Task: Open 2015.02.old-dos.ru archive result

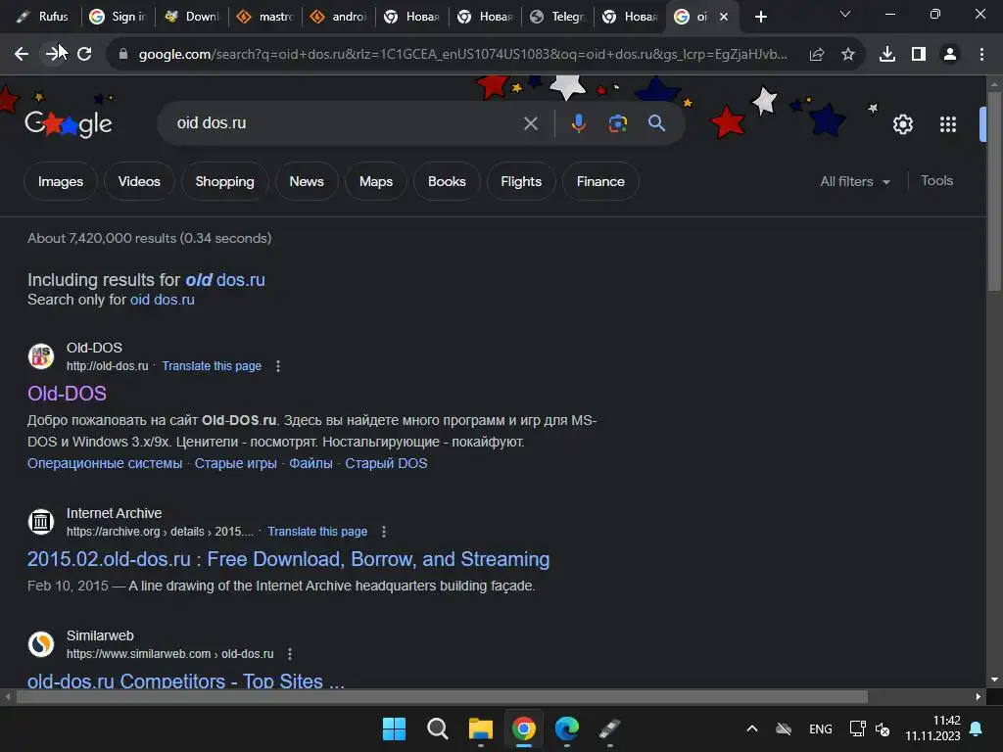Action: pyautogui.click(x=289, y=559)
